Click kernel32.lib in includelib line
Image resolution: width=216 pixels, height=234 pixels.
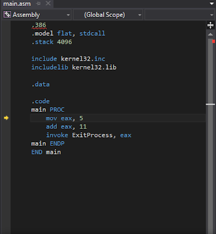pos(94,67)
